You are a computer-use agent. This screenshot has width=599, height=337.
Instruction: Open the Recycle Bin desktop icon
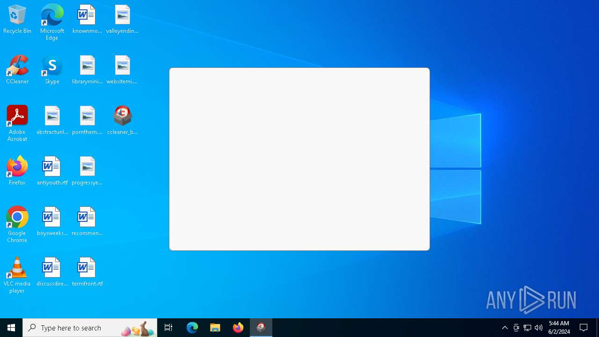click(17, 20)
